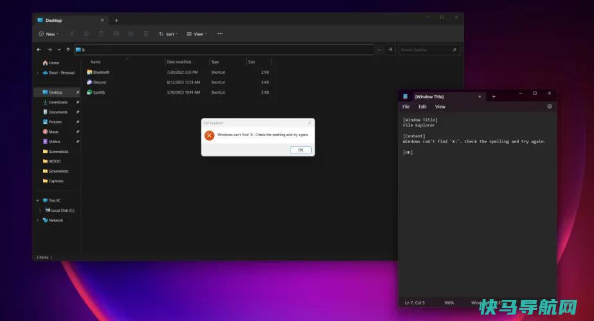
Task: Click pin icon next to Pictures
Action: 77,122
